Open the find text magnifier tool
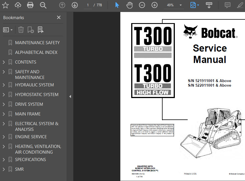Image resolution: width=245 pixels, height=181 pixels. (43, 5)
